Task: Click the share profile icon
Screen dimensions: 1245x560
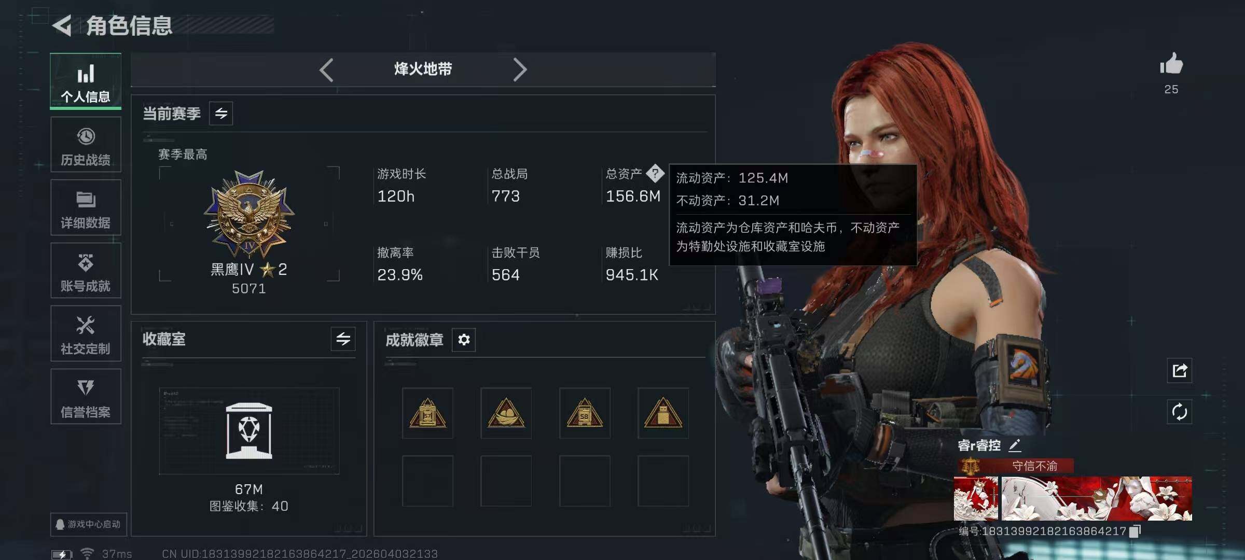Action: [1179, 370]
